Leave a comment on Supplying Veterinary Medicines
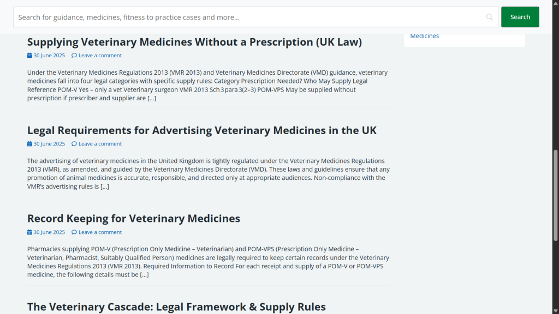Screen dimensions: 559x314 coord(100,56)
